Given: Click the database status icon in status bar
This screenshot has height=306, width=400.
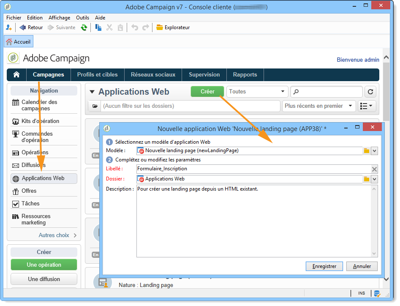Looking at the screenshot, I should [377, 293].
